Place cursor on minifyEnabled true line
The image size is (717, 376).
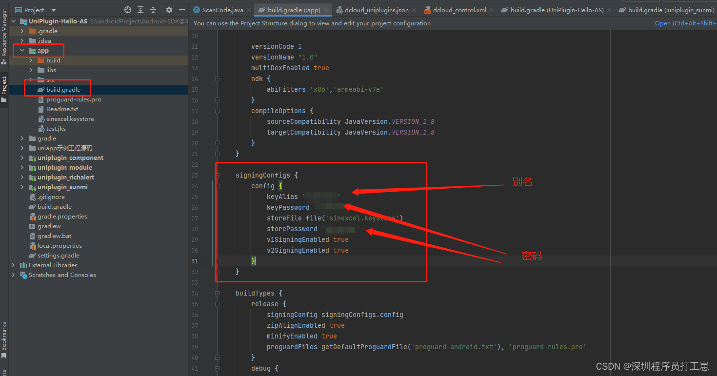coord(302,336)
